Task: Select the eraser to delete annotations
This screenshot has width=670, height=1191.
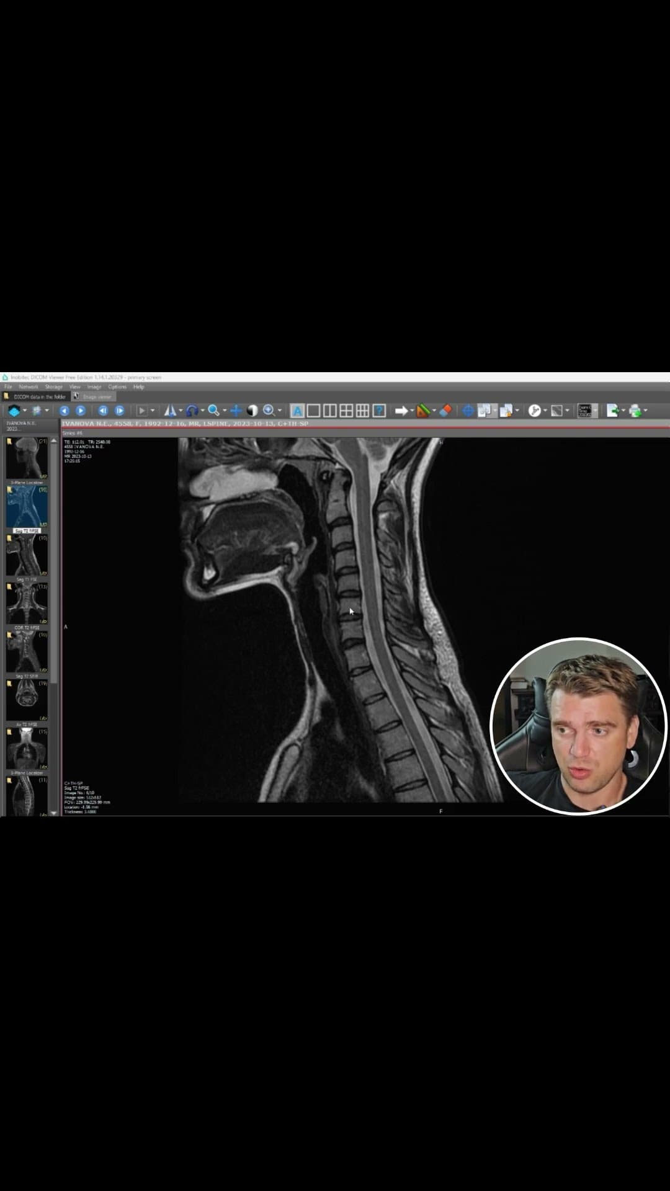Action: (x=445, y=411)
